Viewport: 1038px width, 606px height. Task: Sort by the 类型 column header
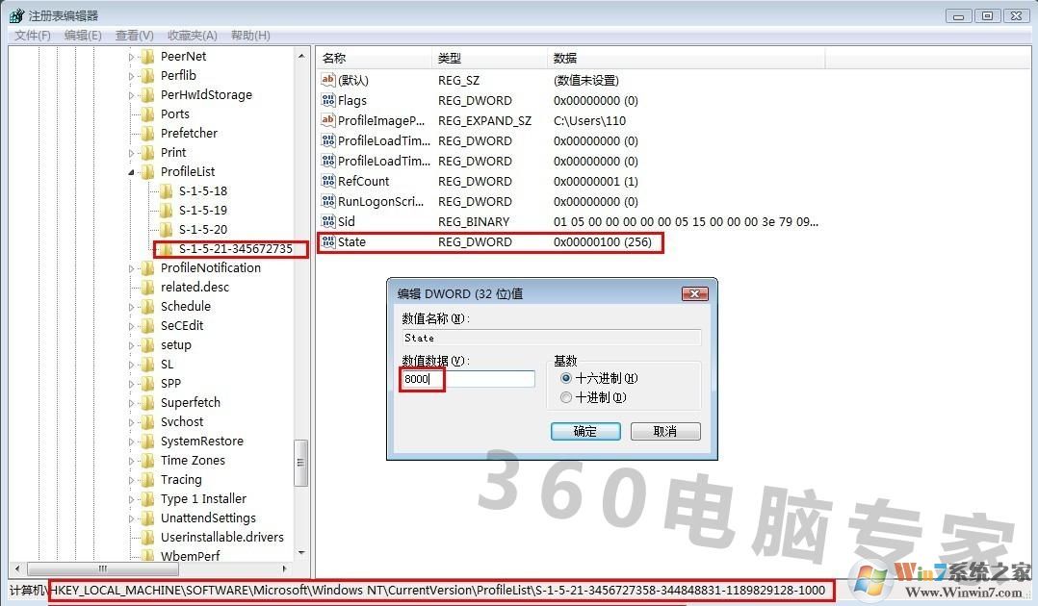(490, 59)
